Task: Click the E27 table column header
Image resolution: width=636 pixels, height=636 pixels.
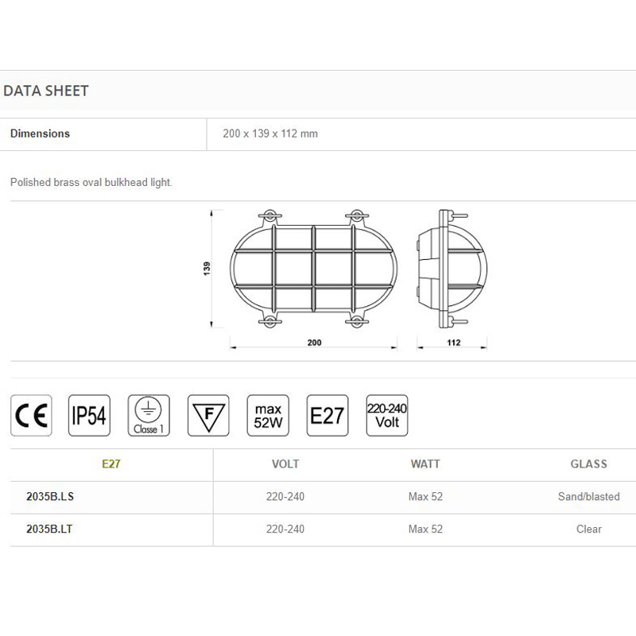Action: (x=111, y=464)
